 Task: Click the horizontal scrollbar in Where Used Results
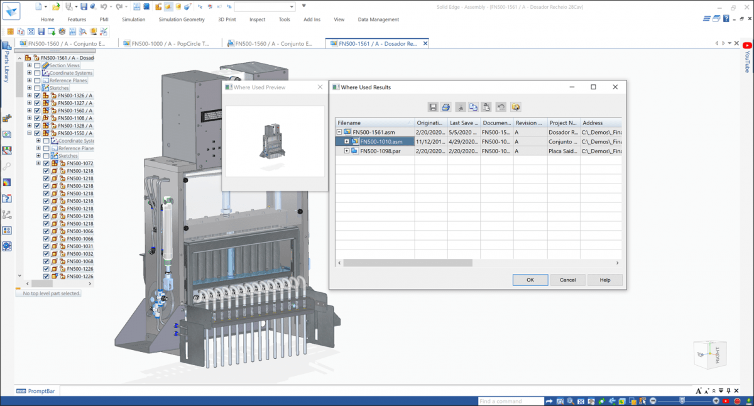pyautogui.click(x=407, y=263)
